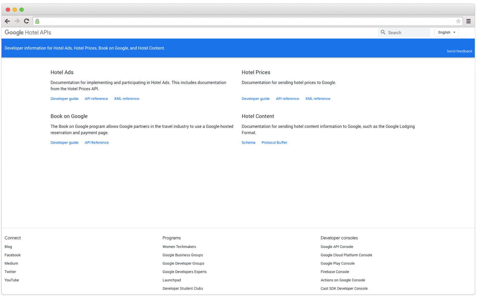477x298 pixels.
Task: Open the English language dropdown
Action: click(446, 32)
